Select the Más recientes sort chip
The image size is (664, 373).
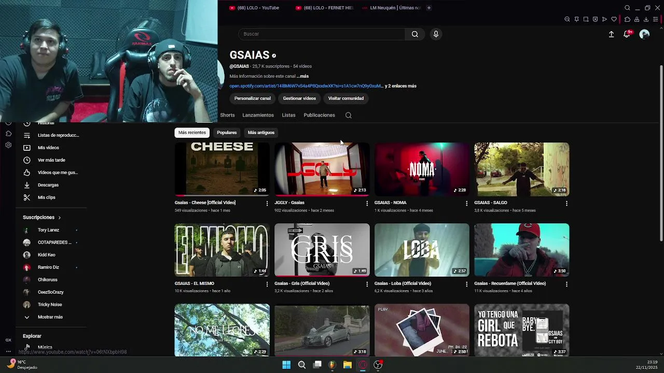[192, 133]
